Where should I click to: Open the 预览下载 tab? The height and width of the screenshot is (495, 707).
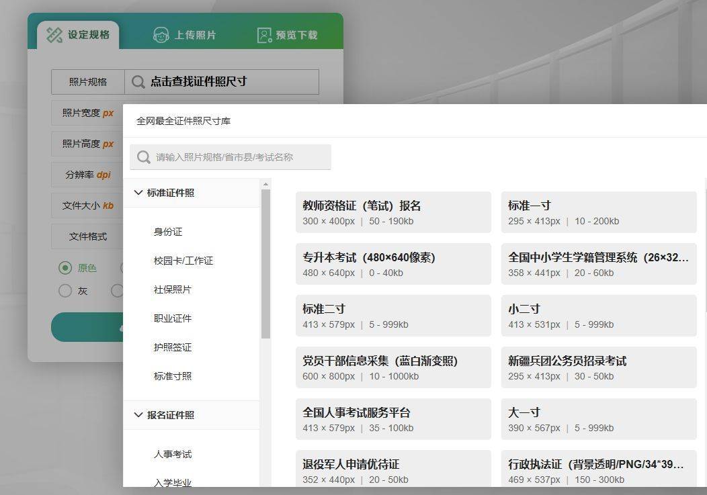(x=287, y=35)
